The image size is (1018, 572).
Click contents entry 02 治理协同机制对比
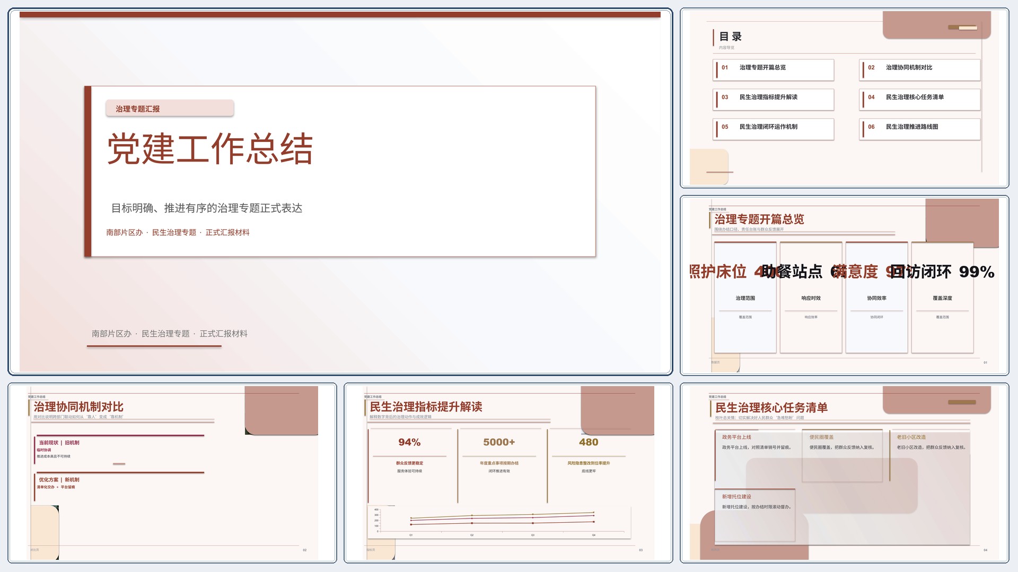point(919,69)
